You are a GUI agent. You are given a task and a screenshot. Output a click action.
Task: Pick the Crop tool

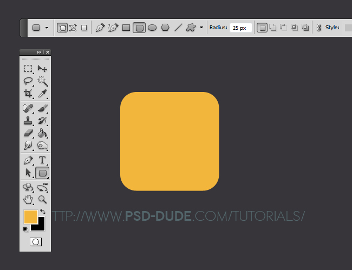28,94
